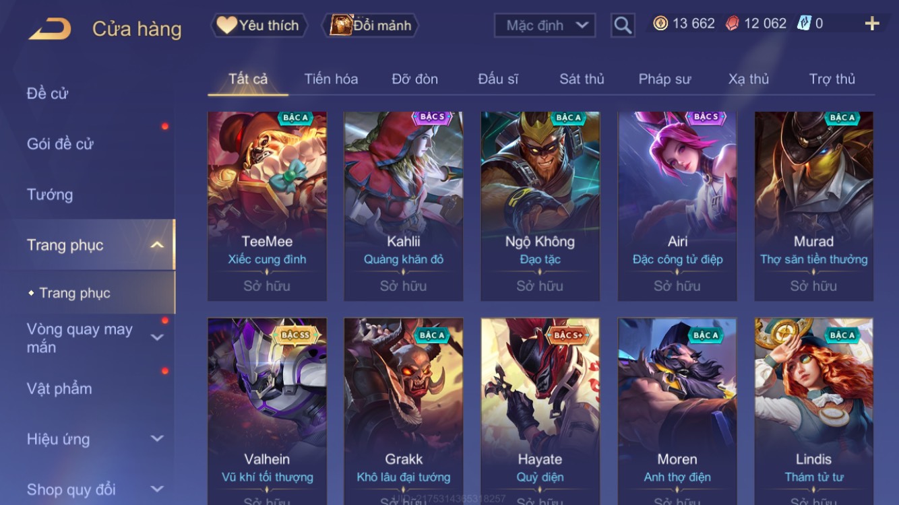The height and width of the screenshot is (505, 899).
Task: Open the Mặc định sort dropdown
Action: [545, 26]
